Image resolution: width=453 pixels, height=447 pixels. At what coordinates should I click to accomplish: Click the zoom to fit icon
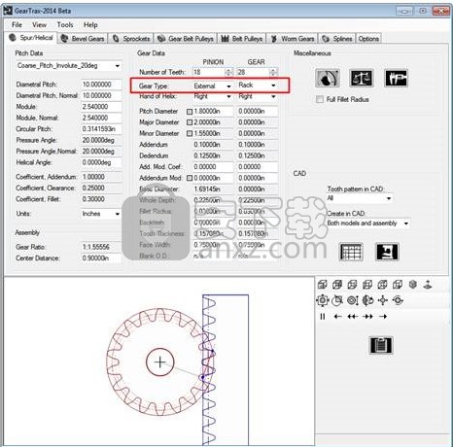323,300
